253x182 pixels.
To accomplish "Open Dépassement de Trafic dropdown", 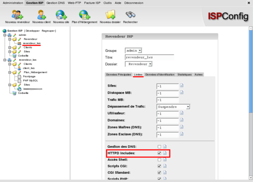I will (173, 107).
